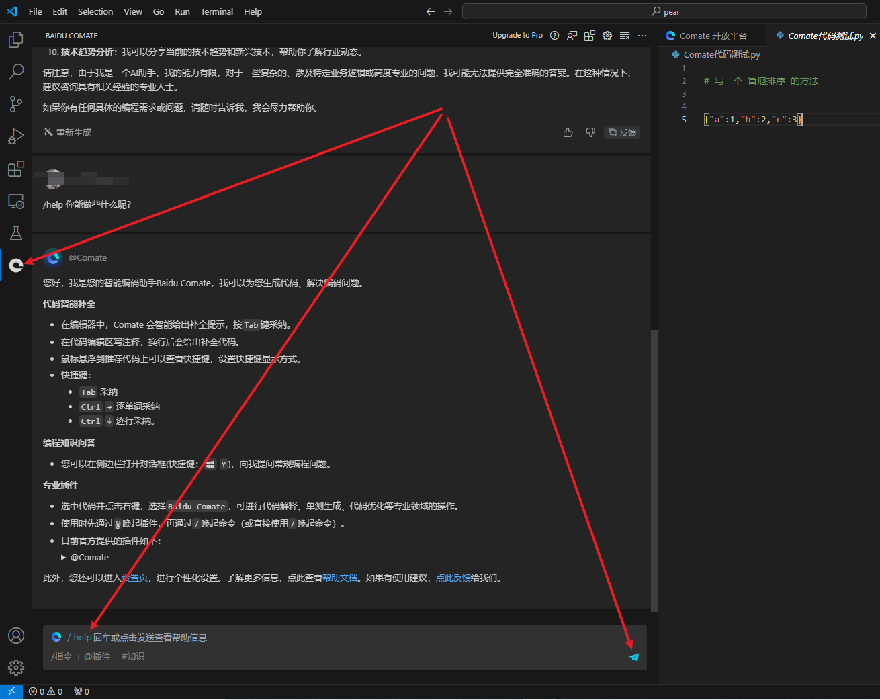Click the code line with {"a":1,"b":2,"c":3}

(x=753, y=119)
